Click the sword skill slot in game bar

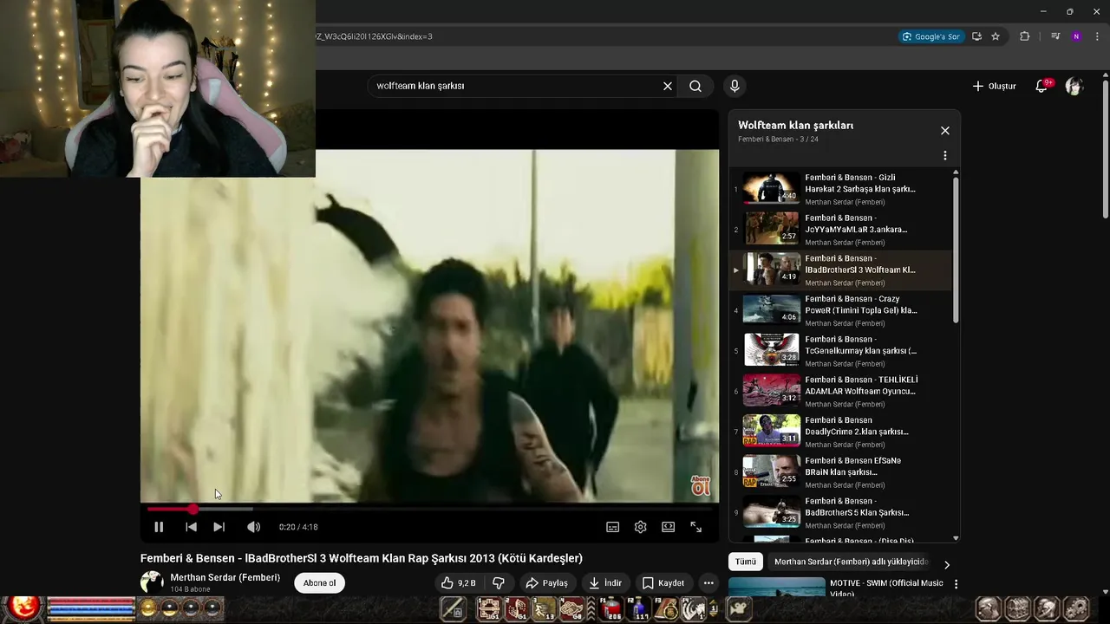click(453, 609)
